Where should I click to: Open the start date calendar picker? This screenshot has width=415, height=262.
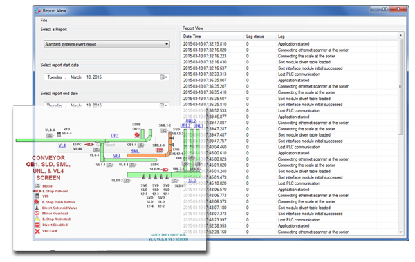point(163,77)
